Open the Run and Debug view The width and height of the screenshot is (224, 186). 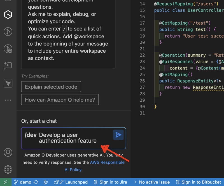[x=8, y=49]
